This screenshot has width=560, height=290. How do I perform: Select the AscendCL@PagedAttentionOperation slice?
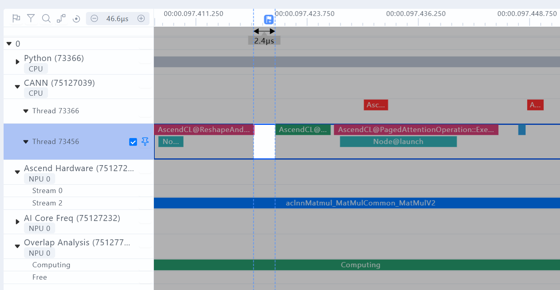click(416, 130)
